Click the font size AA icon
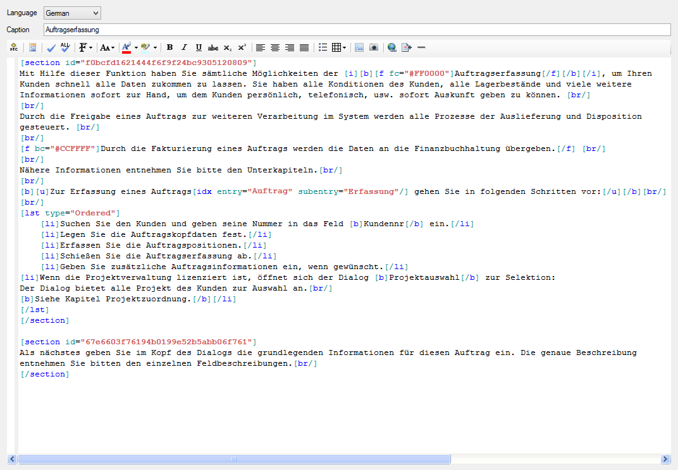The height and width of the screenshot is (470, 678). [x=105, y=47]
